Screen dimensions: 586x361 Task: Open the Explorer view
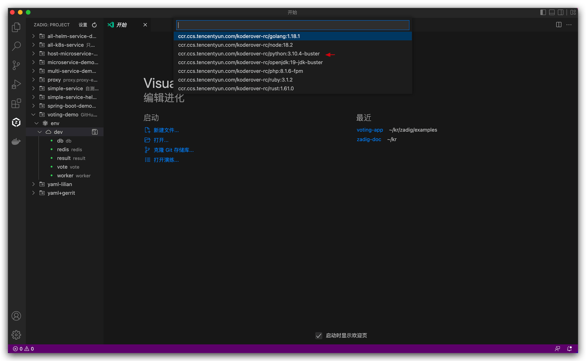[x=16, y=27]
